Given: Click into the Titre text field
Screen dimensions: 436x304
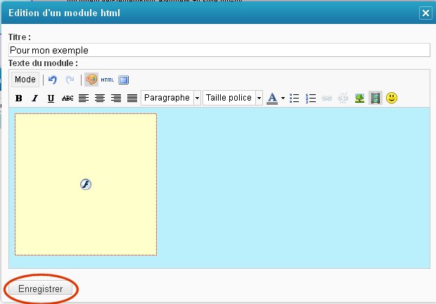Looking at the screenshot, I should click(218, 51).
